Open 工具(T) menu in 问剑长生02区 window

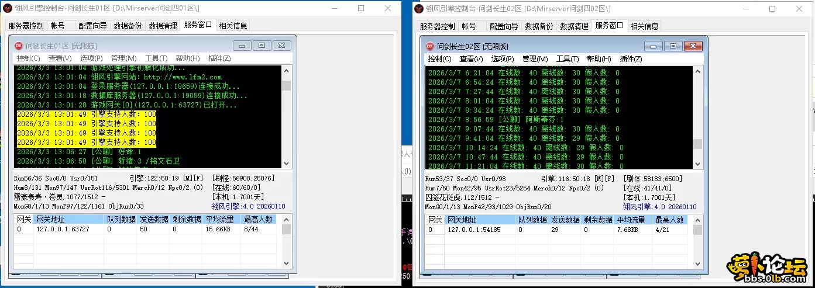[x=568, y=59]
